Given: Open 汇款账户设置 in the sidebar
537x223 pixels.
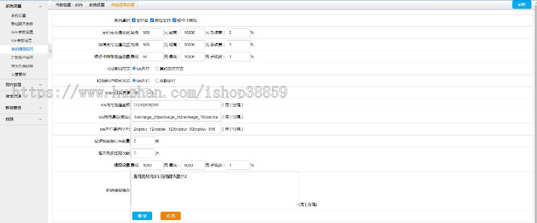Looking at the screenshot, I should tap(22, 57).
